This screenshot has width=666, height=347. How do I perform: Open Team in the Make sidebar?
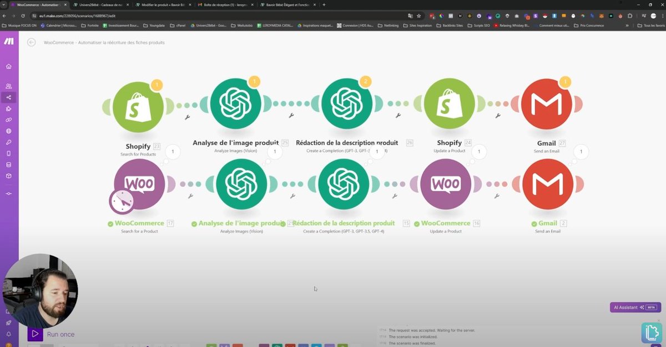click(x=8, y=86)
